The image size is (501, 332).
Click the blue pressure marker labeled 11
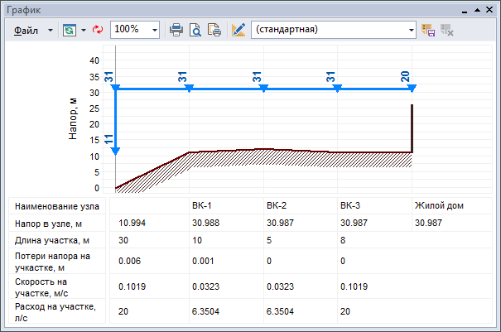(x=115, y=151)
